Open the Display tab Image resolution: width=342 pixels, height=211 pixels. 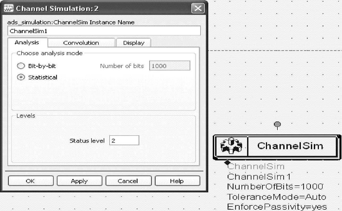click(x=134, y=43)
